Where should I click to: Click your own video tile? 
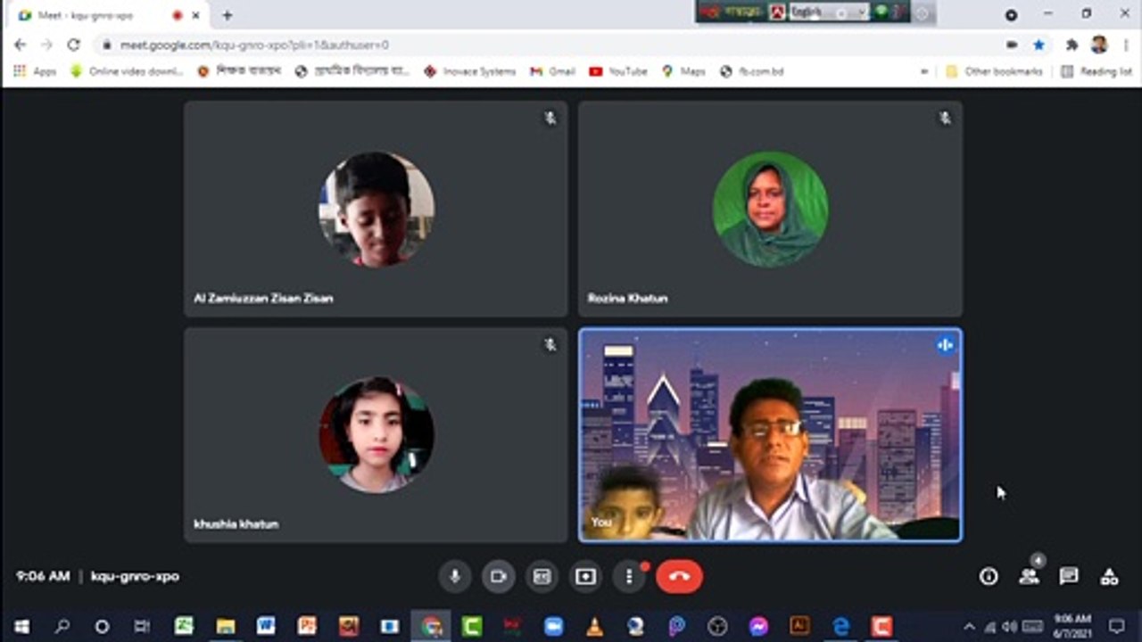pos(771,435)
